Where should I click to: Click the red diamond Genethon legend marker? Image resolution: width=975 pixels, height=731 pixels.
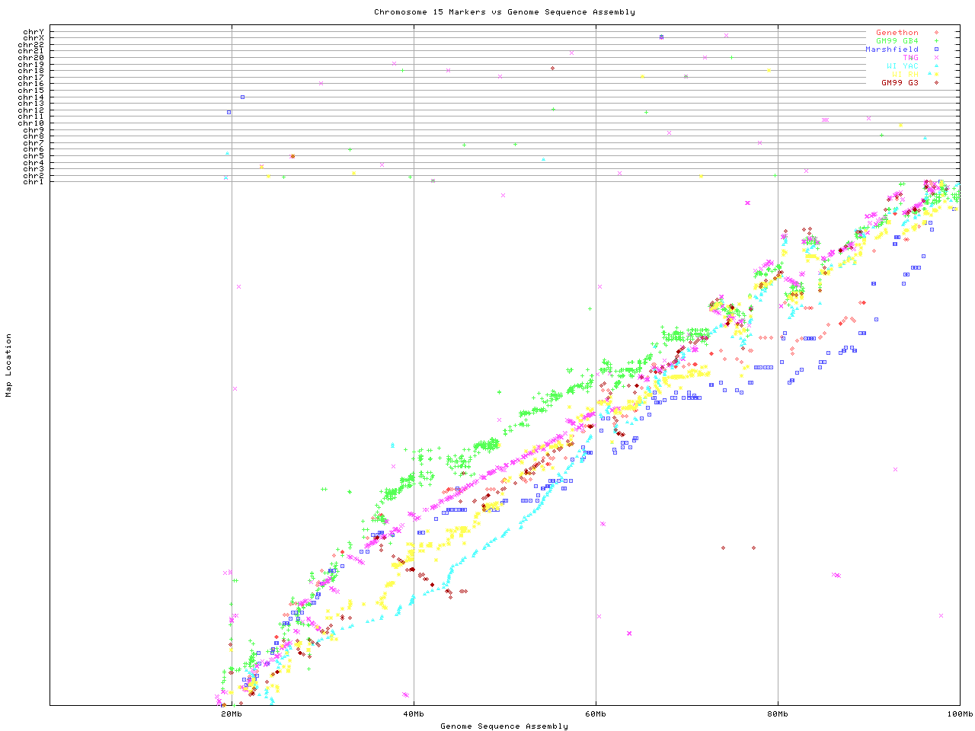coord(936,33)
